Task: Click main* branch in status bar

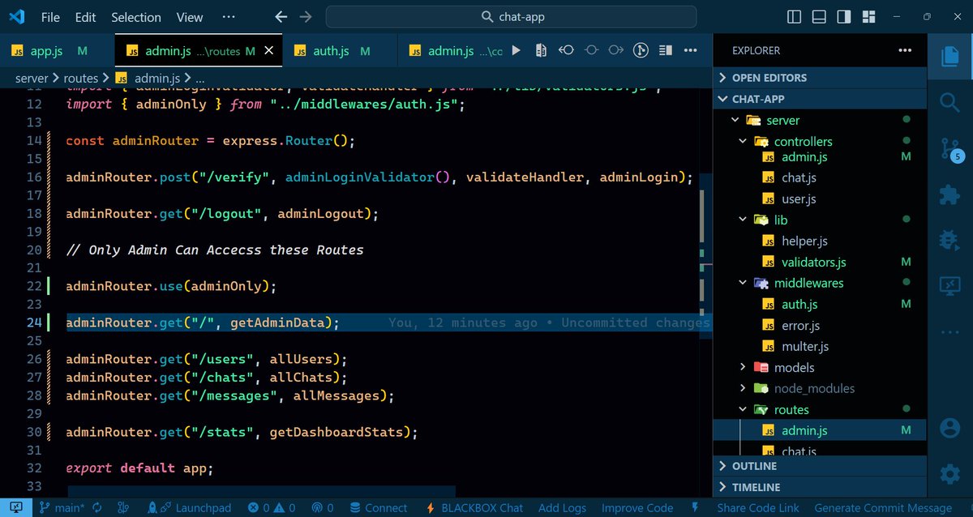Action: tap(63, 507)
